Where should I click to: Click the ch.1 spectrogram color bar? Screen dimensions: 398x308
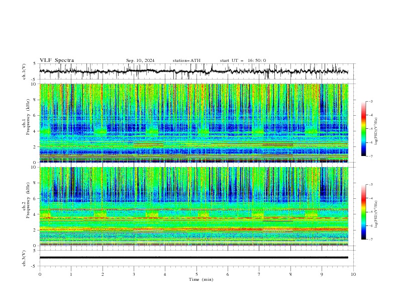click(363, 129)
